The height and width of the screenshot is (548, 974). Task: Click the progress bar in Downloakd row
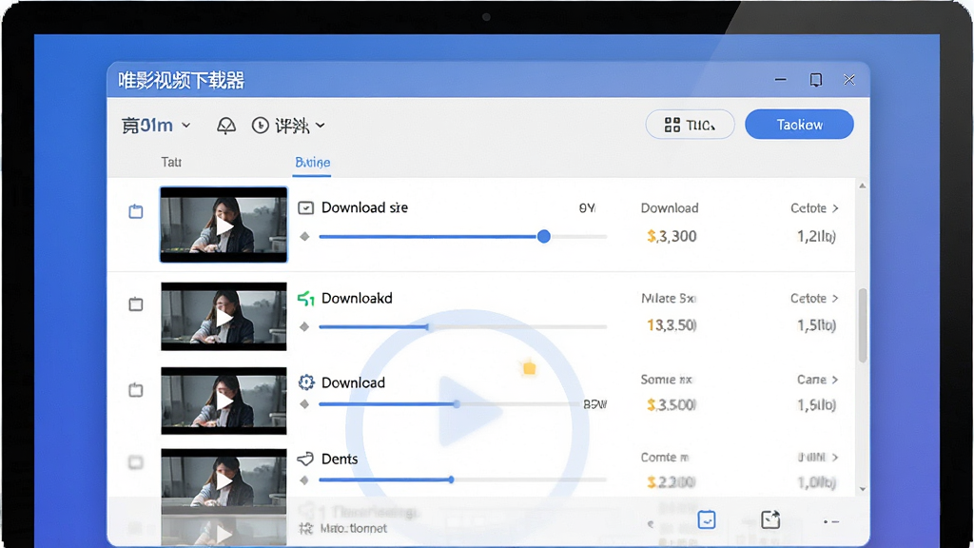[x=463, y=326]
